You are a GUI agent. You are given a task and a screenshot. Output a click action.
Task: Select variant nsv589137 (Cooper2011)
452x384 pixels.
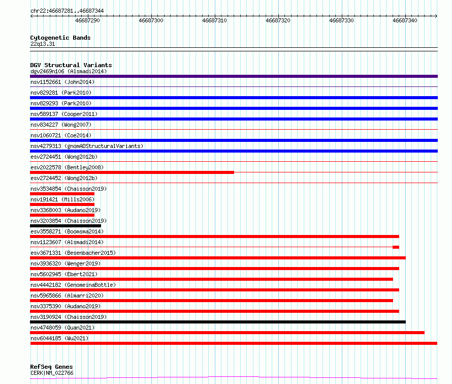(x=64, y=114)
